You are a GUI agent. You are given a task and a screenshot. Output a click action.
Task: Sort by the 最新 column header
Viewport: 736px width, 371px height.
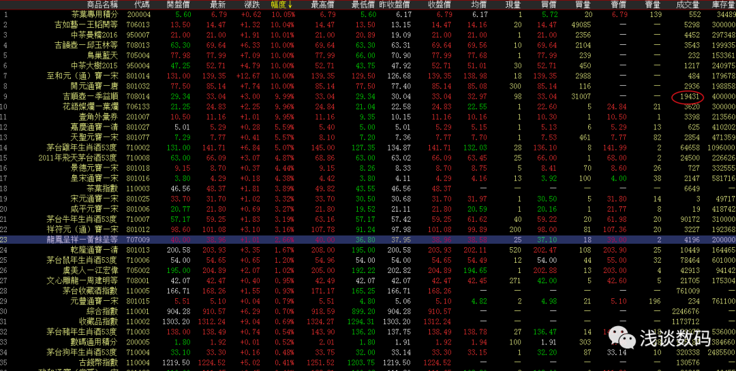point(218,5)
